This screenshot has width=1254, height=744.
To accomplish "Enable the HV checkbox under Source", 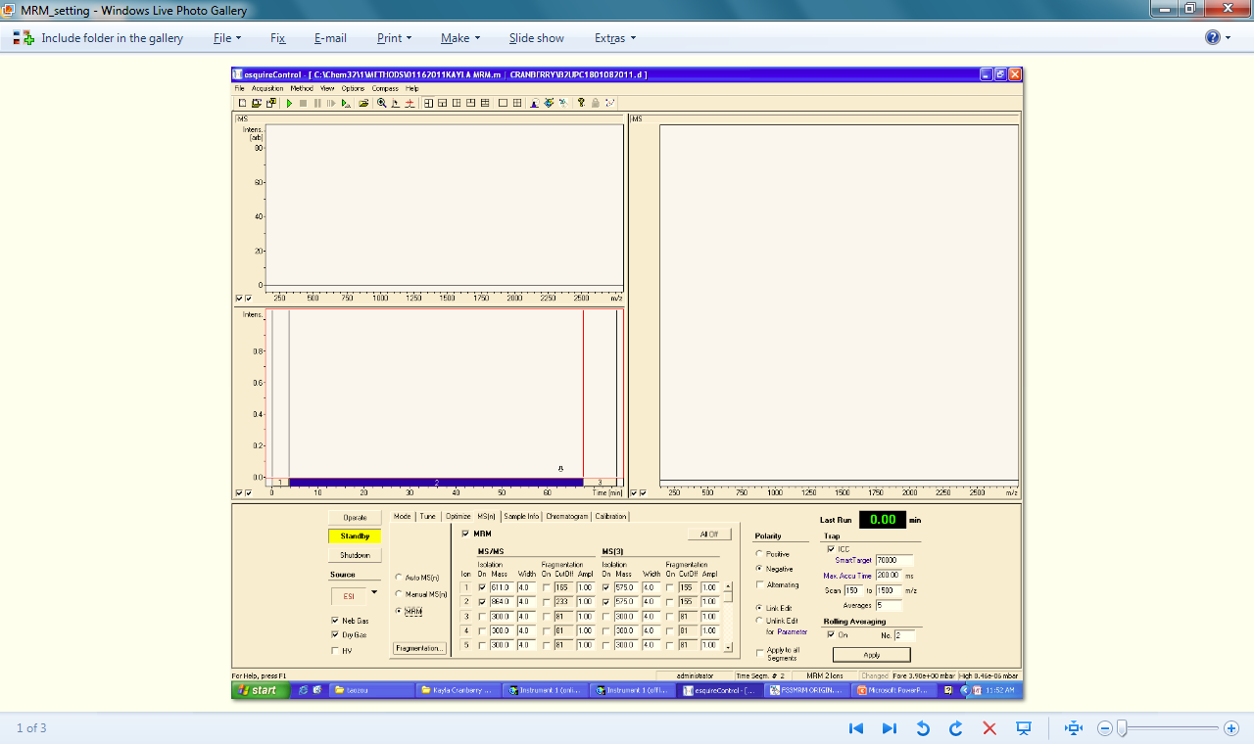I will coord(336,650).
